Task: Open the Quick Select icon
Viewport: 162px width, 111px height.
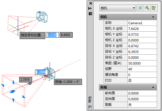Action: point(154,8)
